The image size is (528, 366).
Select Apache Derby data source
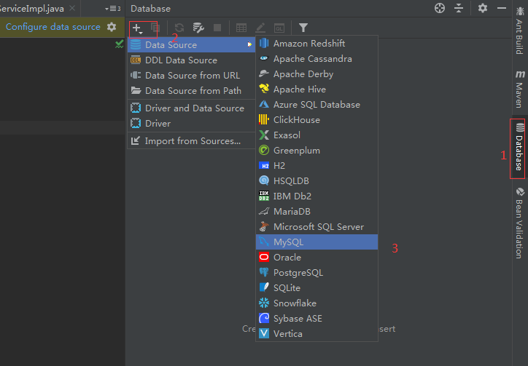pos(317,74)
